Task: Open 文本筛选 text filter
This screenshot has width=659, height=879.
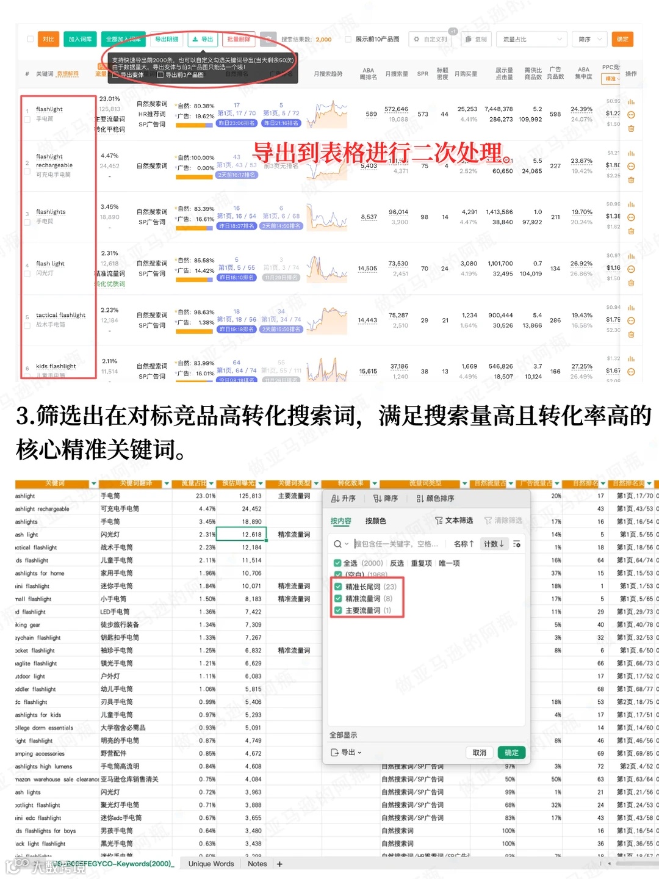Action: (x=454, y=521)
